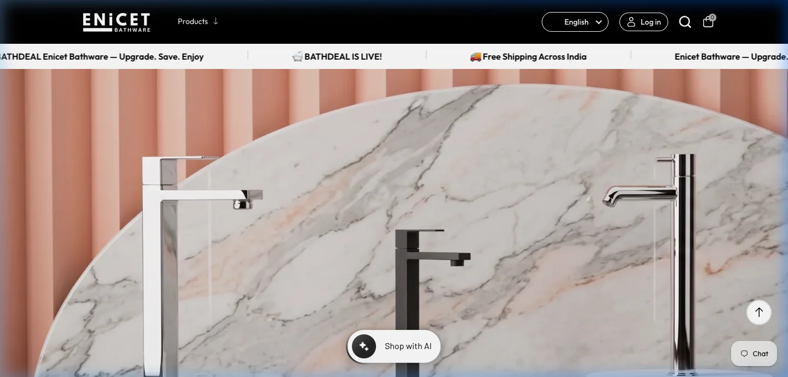Open the shopping bag cart icon
This screenshot has height=377, width=788.
[x=708, y=21]
